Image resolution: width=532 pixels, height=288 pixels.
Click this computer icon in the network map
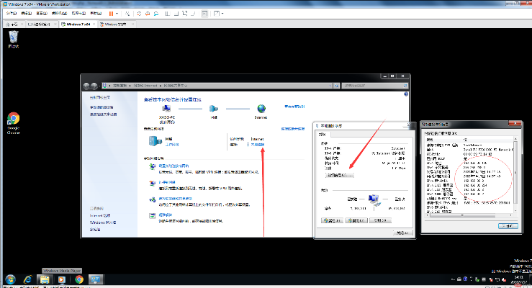tap(166, 109)
